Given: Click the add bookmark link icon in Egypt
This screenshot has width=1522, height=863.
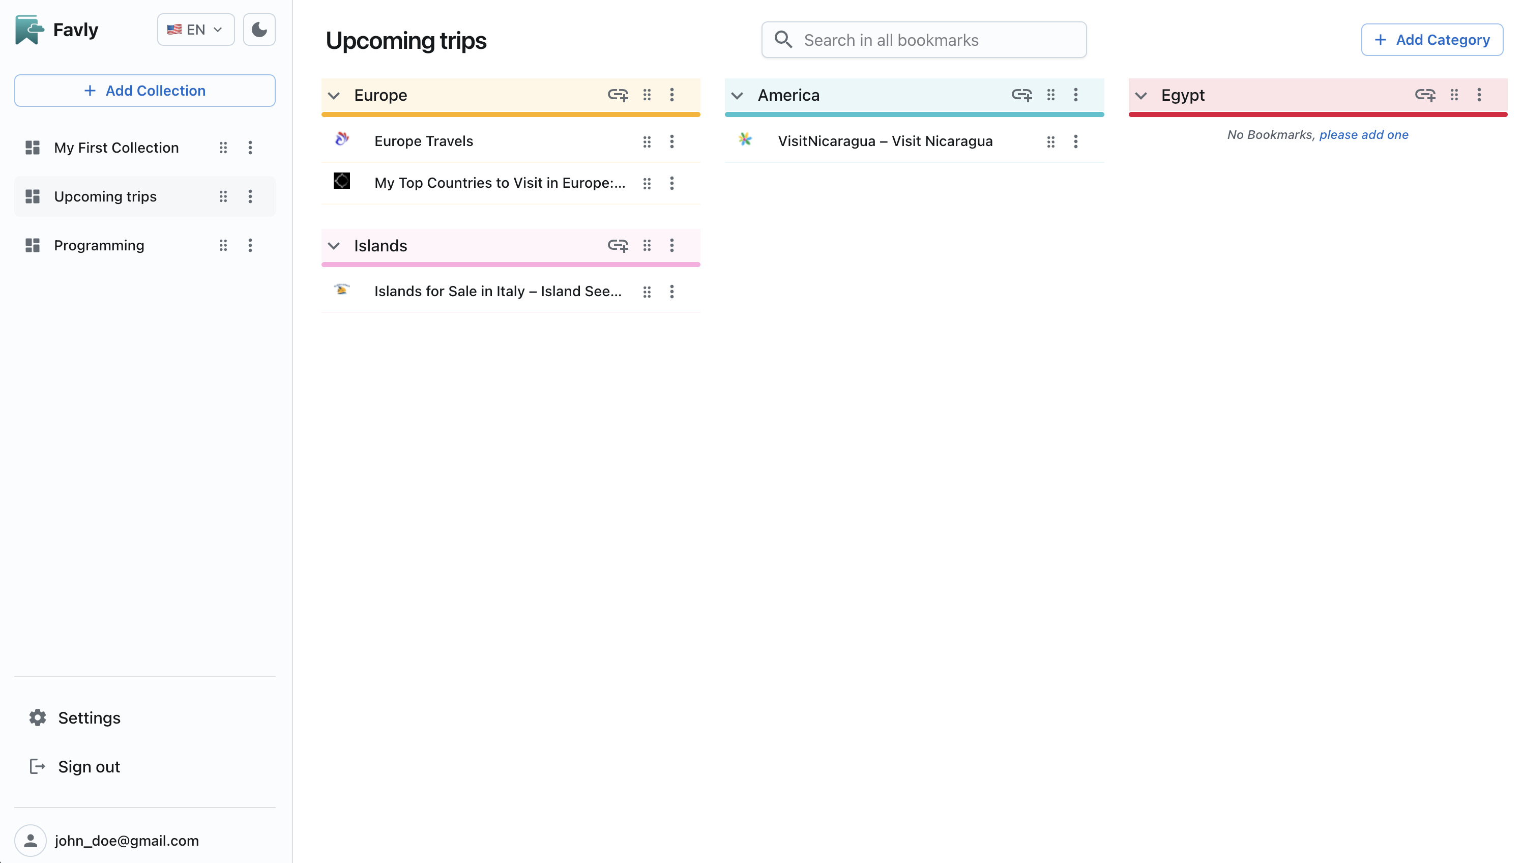Looking at the screenshot, I should pyautogui.click(x=1425, y=95).
